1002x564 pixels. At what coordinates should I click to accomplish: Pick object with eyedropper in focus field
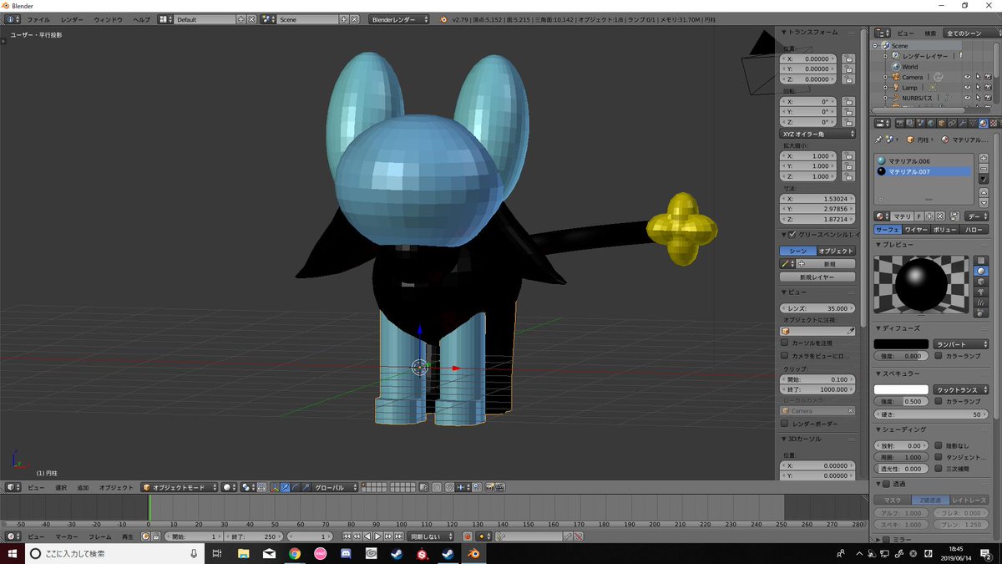pos(851,332)
